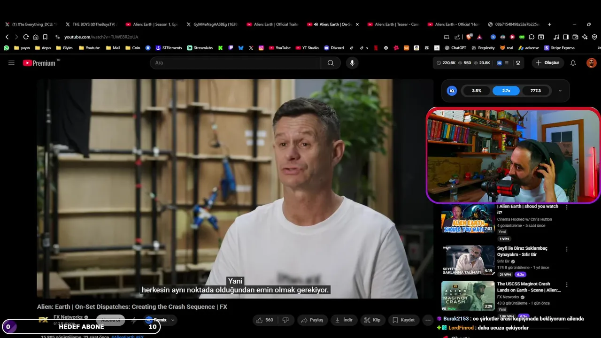
Task: Toggle the browser sidebar panel icon
Action: 566,37
